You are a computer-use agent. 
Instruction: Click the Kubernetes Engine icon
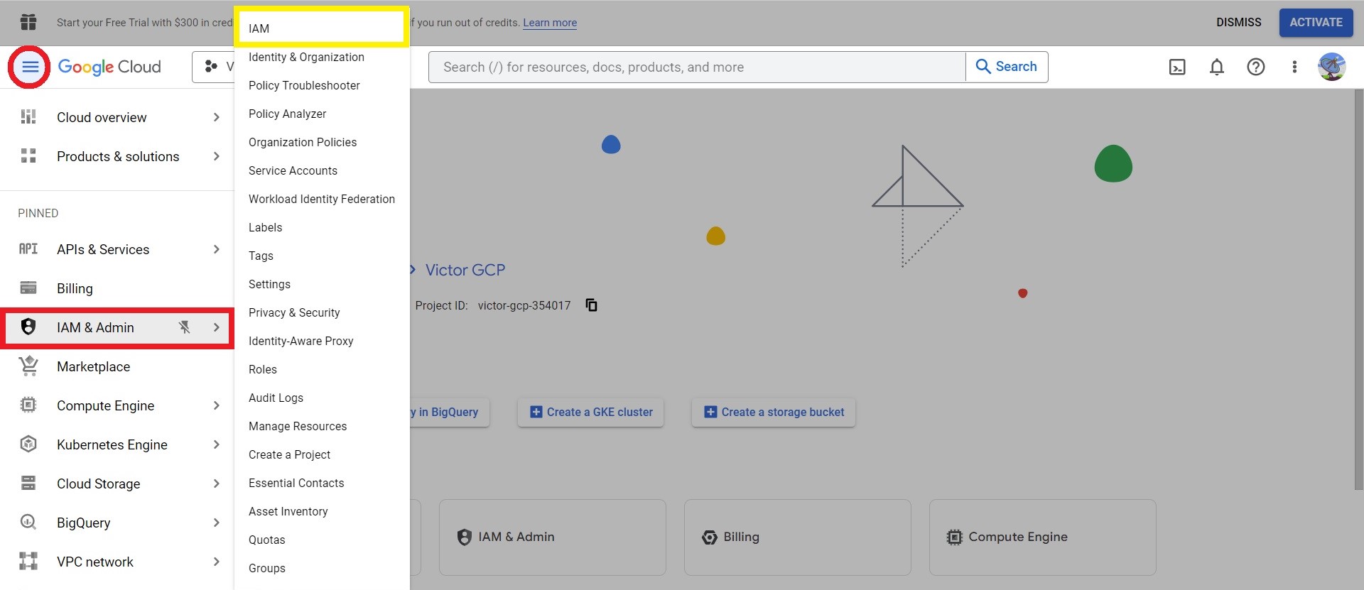(x=28, y=444)
